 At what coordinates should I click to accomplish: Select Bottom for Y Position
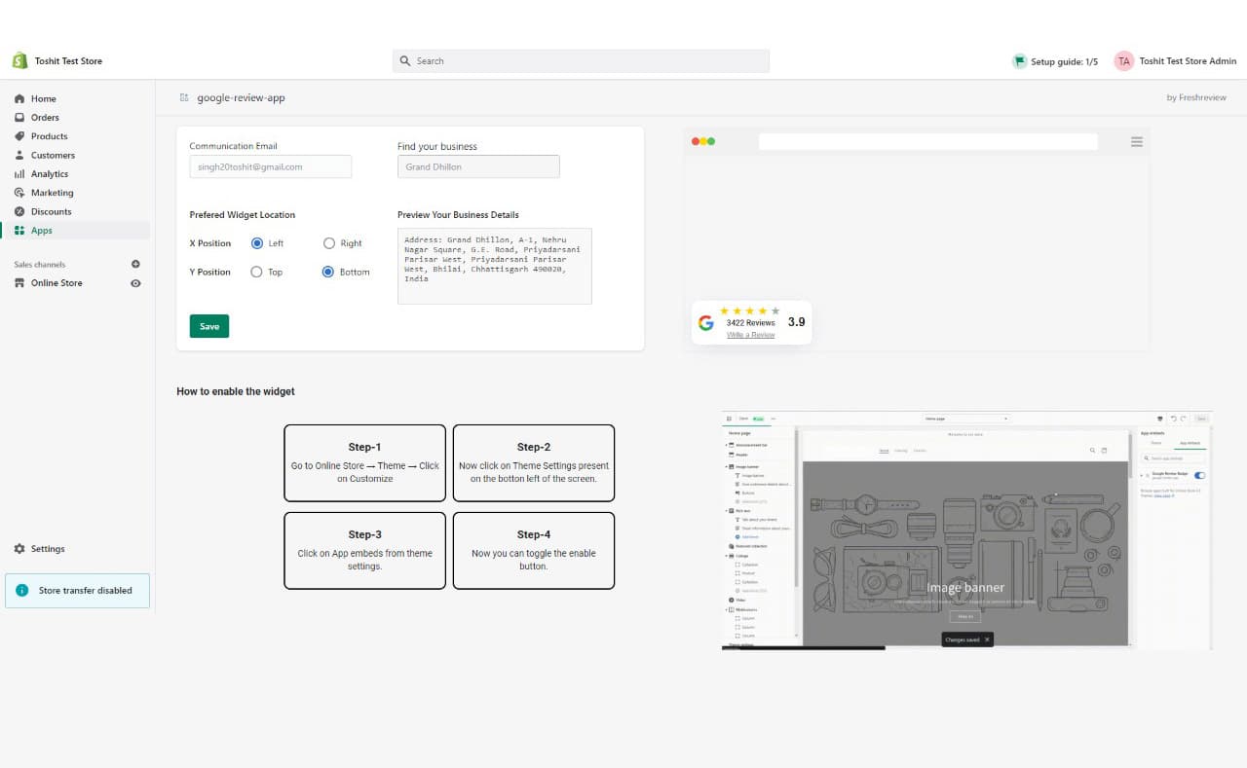[x=328, y=273]
